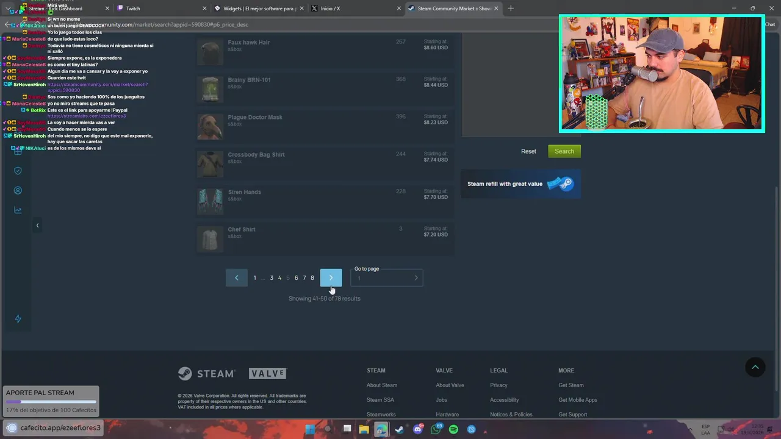Open Privacy footer link
The height and width of the screenshot is (439, 781).
tap(498, 385)
